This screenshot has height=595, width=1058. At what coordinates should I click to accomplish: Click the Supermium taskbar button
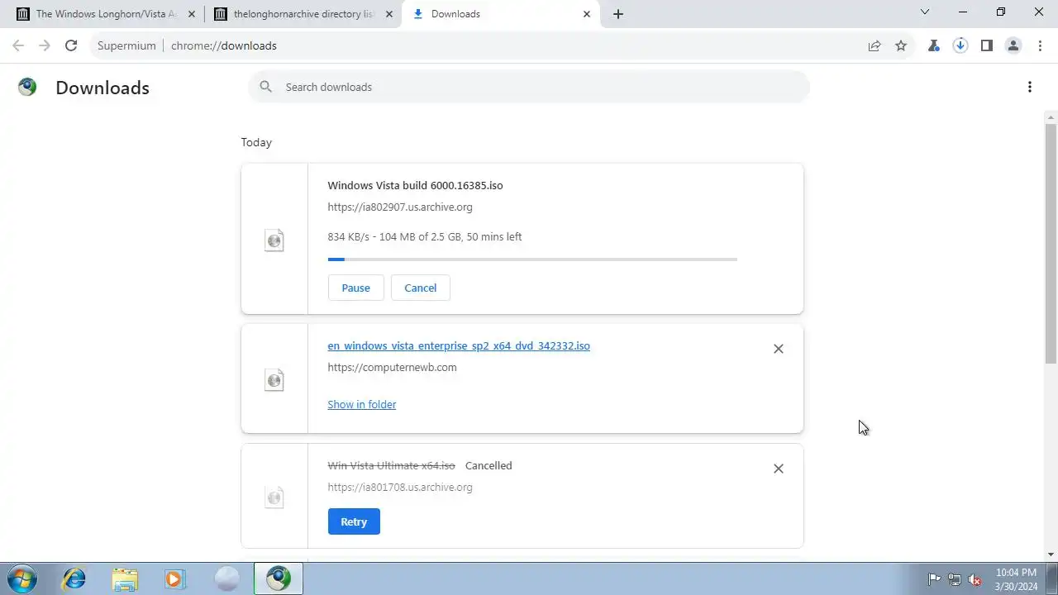coord(279,578)
